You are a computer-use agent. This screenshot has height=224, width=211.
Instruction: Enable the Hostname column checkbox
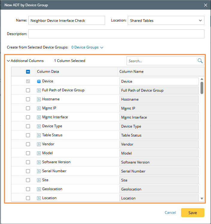coord(28,99)
